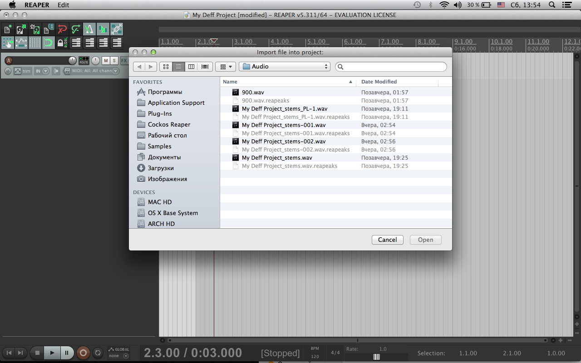
Task: Toggle the track record monitoring speaker icon
Action: (56, 71)
